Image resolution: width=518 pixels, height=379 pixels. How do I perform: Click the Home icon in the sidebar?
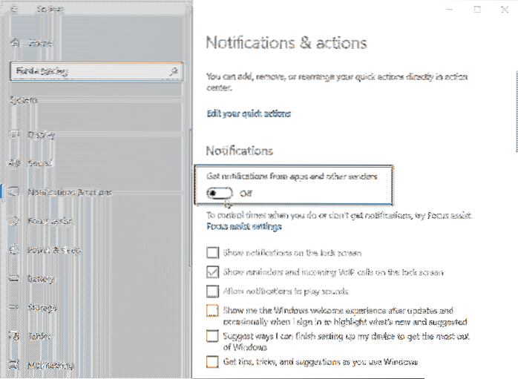point(14,43)
